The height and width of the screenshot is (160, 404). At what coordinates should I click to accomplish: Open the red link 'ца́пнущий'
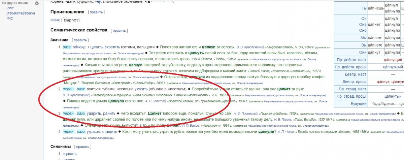[393, 60]
